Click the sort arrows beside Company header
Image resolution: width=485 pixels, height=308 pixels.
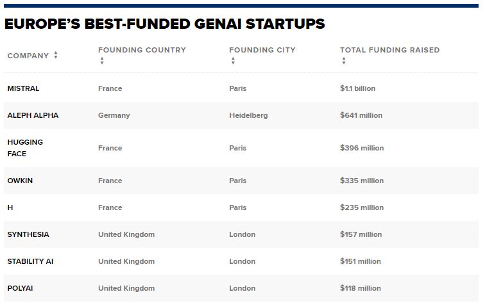[x=56, y=56]
